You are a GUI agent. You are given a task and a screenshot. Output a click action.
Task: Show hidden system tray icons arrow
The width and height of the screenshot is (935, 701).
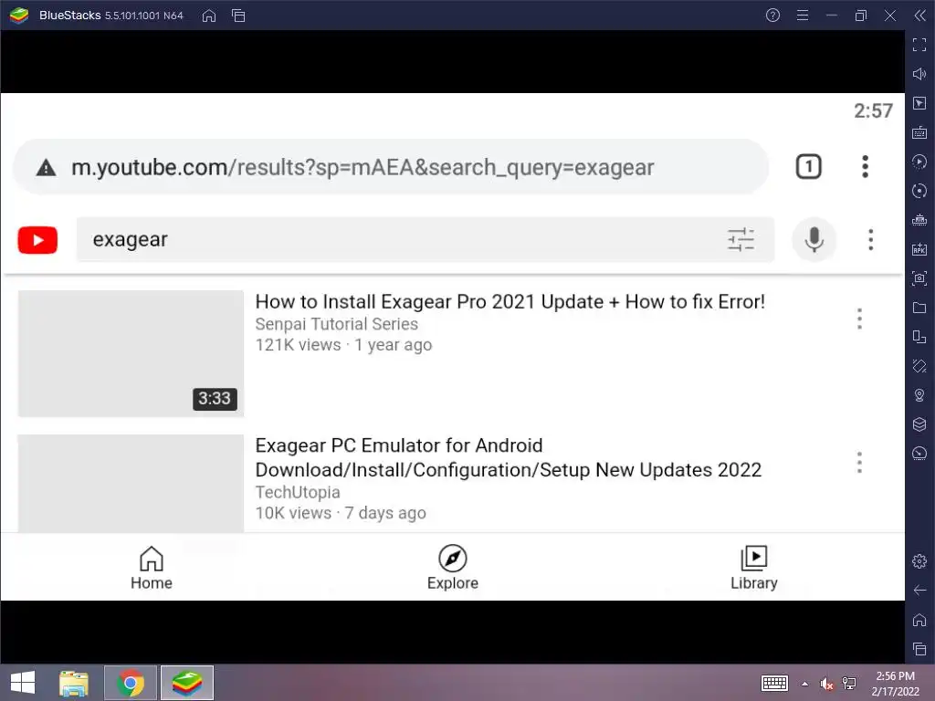[x=804, y=684]
